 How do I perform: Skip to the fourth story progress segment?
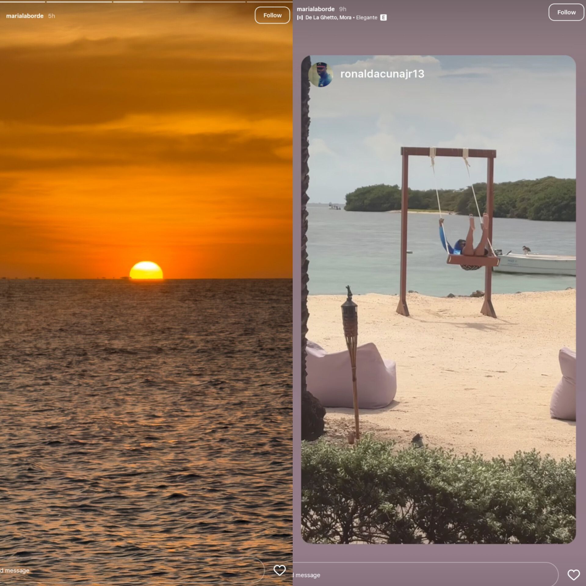point(212,2)
